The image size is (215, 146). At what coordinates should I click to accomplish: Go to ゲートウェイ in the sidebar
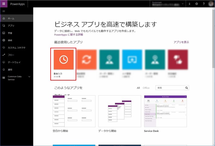(x=17, y=62)
